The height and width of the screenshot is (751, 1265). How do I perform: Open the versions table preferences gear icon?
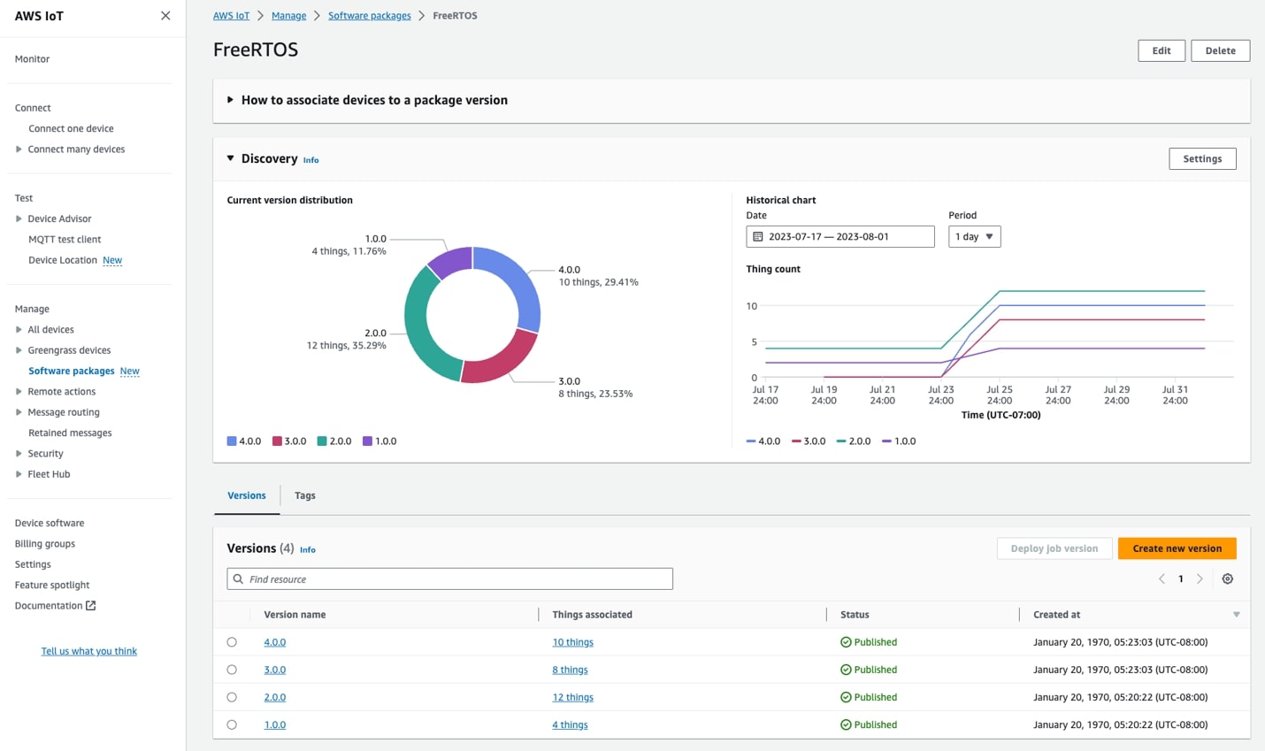click(x=1227, y=578)
